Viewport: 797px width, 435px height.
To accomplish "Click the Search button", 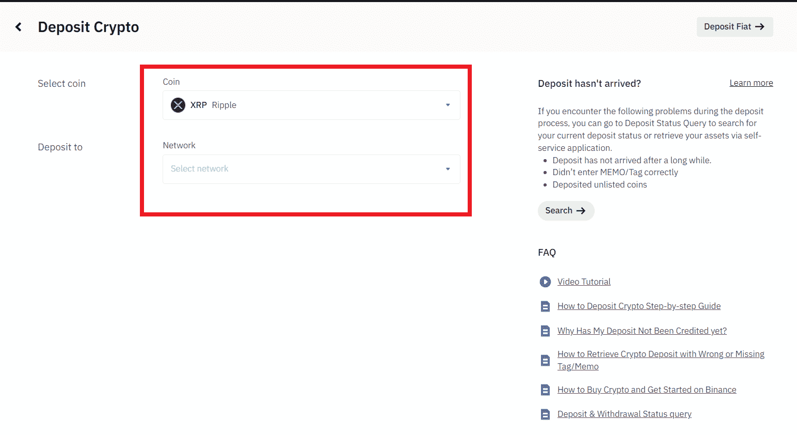I will (566, 211).
